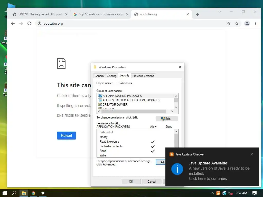The height and width of the screenshot is (197, 263).
Task: Click the blue info icon in Java notification
Action: 177,169
